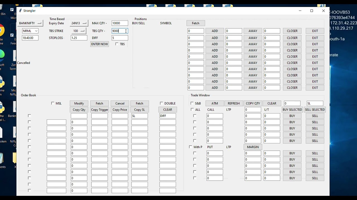Open the Chrome desktop icon

click(2, 31)
